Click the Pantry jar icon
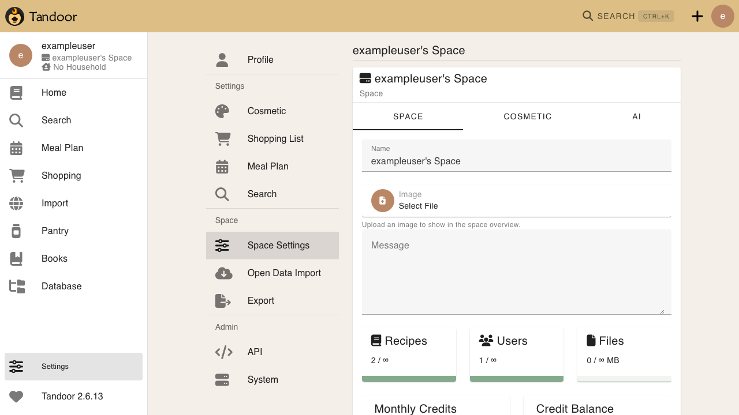Screen dimensions: 739x415 pyautogui.click(x=16, y=231)
